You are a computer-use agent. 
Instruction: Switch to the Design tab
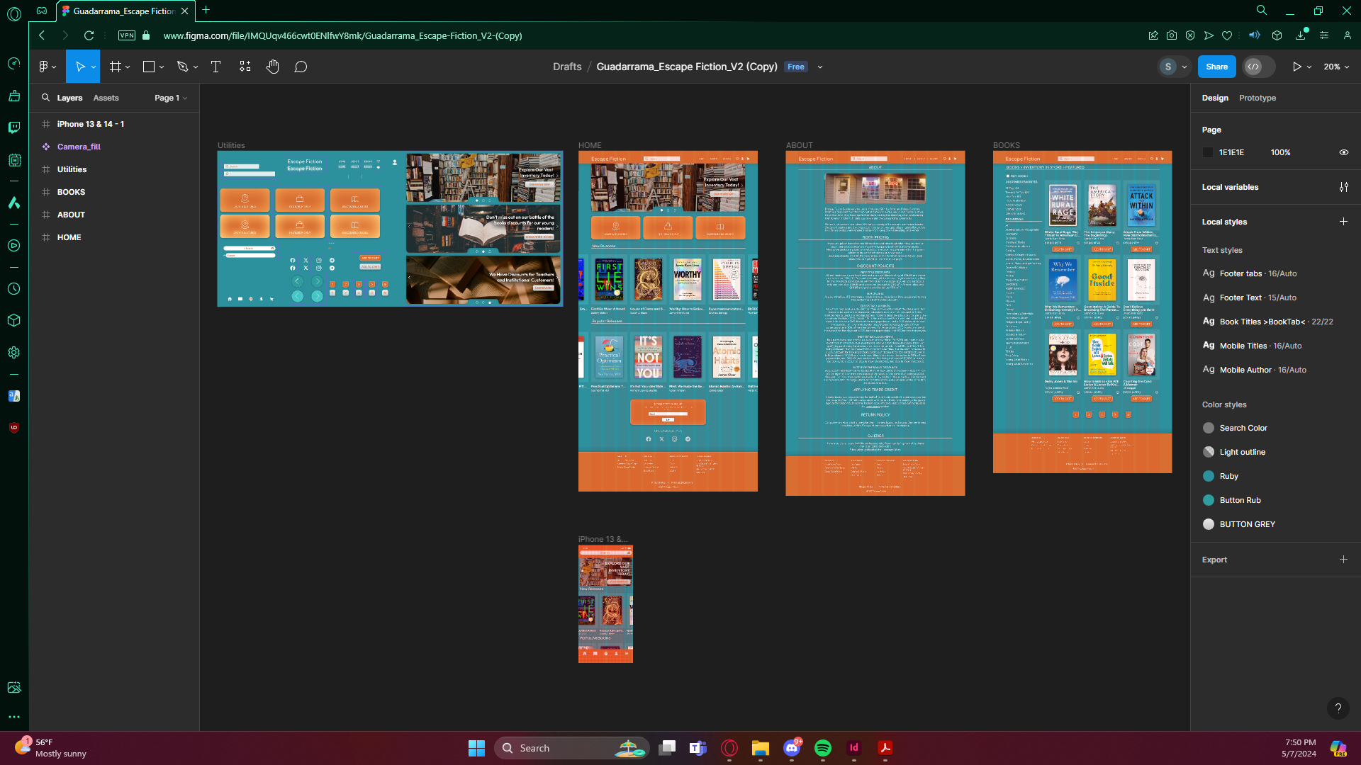pos(1215,98)
